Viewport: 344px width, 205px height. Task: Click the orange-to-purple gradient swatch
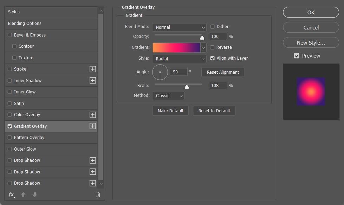coord(176,48)
